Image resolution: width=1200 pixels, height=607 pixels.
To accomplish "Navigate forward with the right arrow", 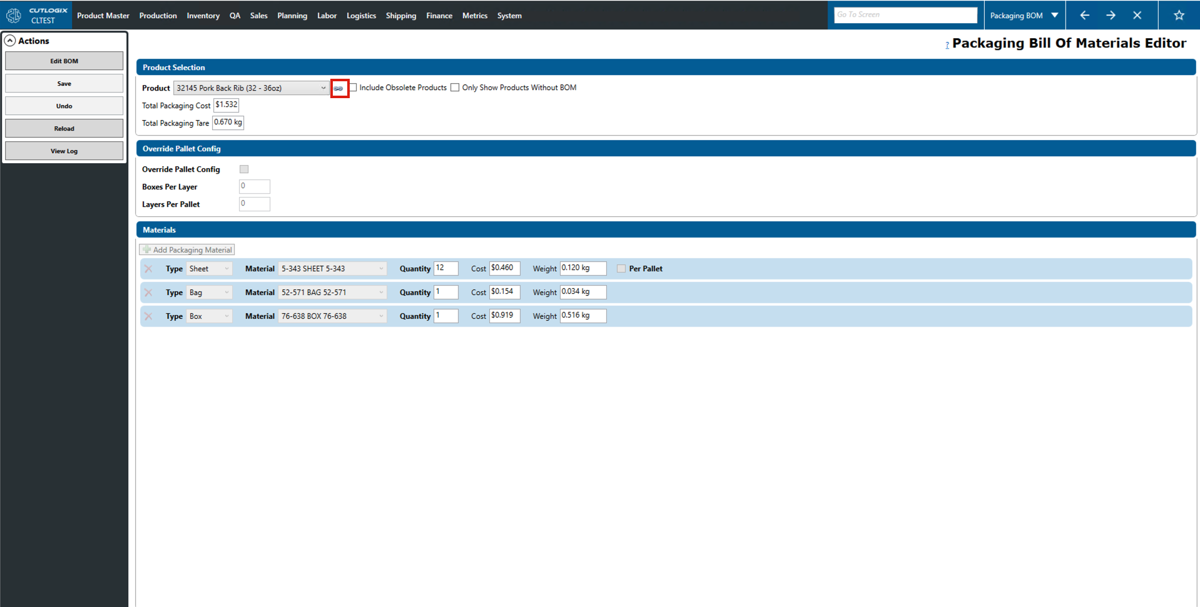I will [1111, 16].
